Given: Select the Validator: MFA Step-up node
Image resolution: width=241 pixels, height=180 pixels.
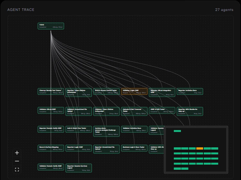Looking at the screenshot, I should (156, 149).
